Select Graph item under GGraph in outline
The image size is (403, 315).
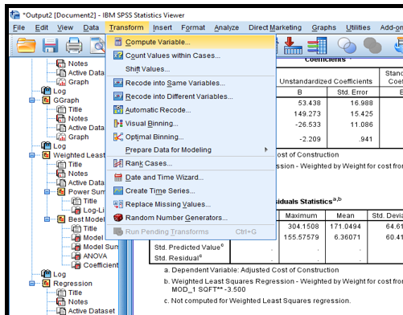pyautogui.click(x=78, y=137)
